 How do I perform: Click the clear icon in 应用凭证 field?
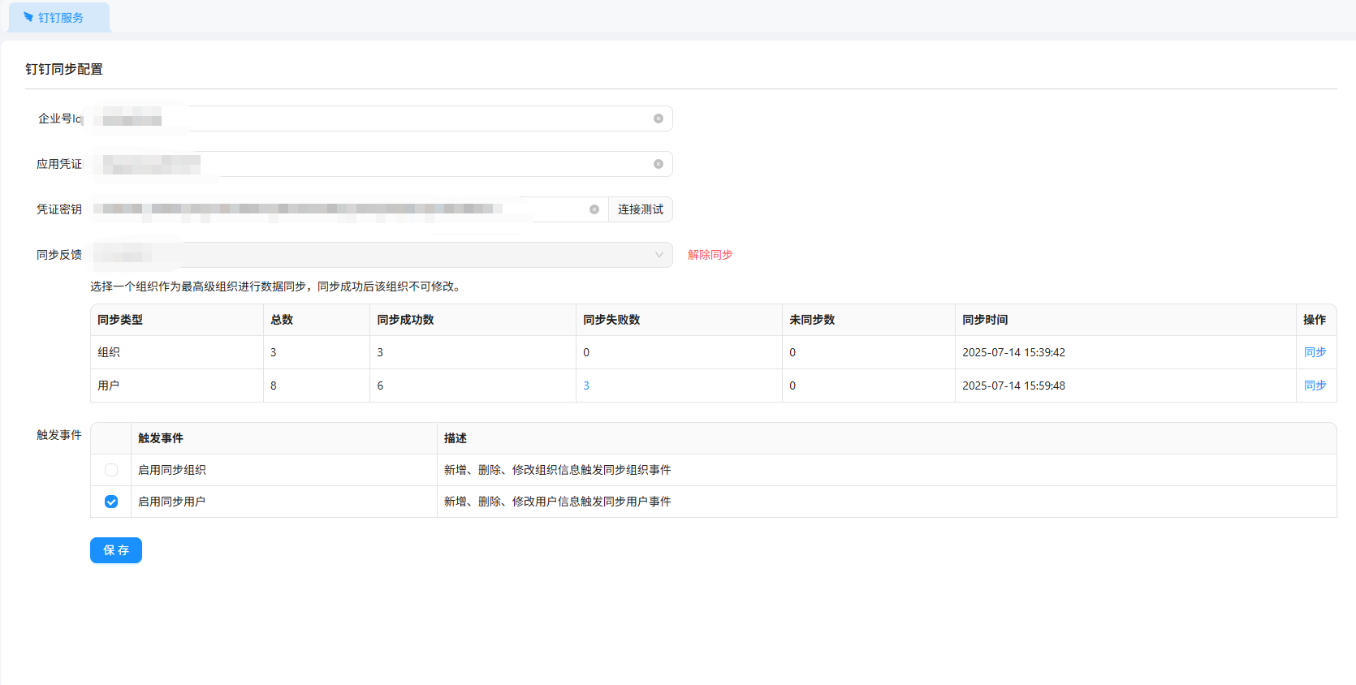659,164
